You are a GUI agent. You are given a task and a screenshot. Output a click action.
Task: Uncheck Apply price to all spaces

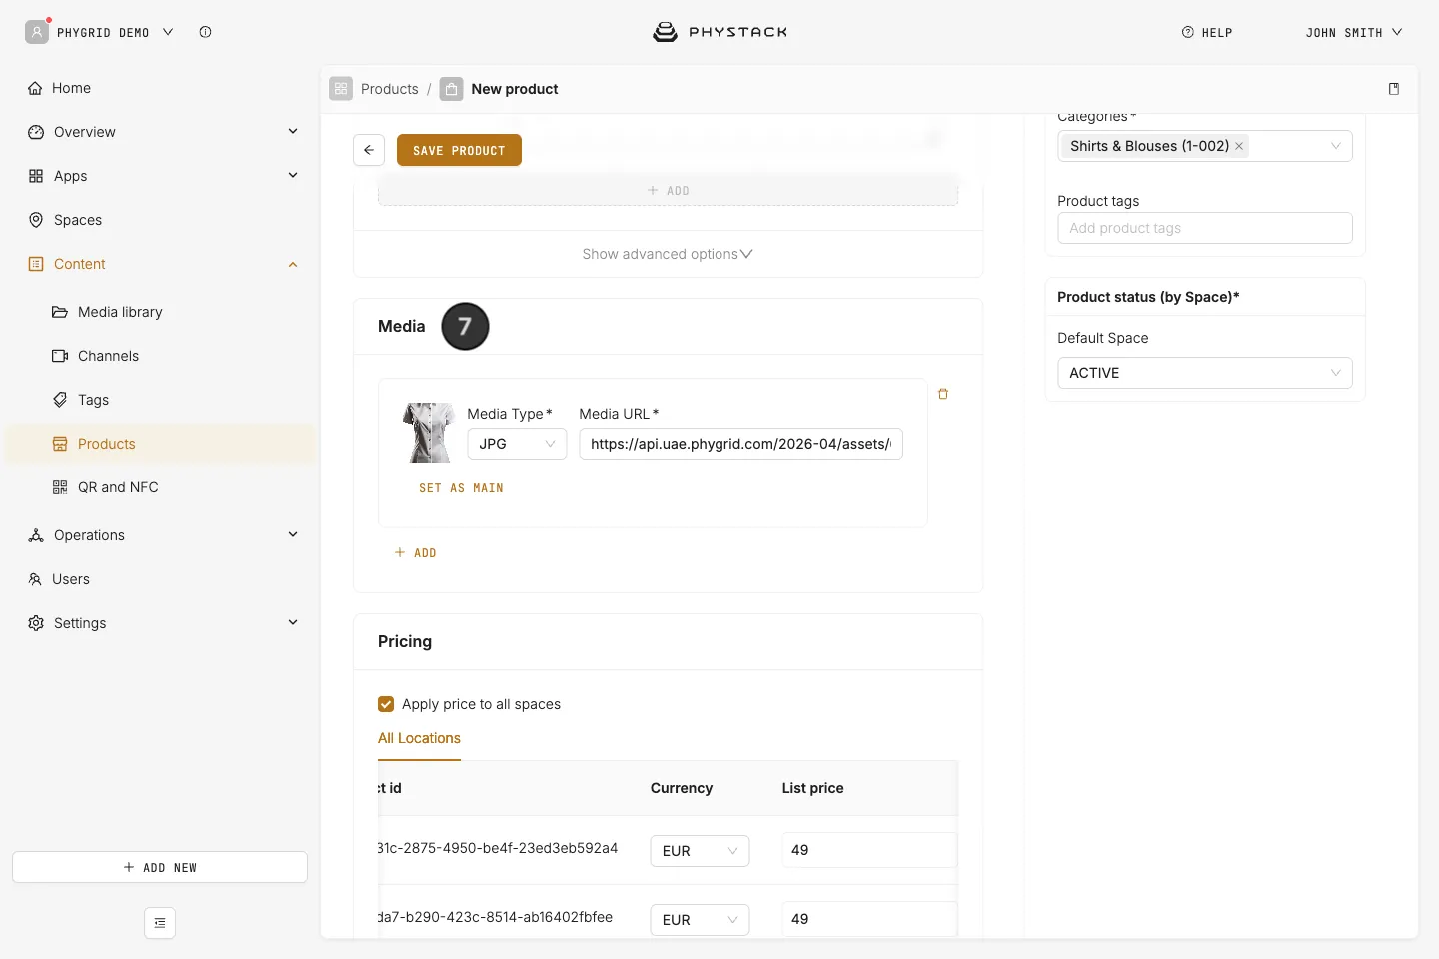(386, 704)
